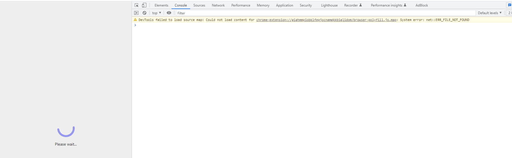Toggle the device toolbar icon

pos(144,5)
